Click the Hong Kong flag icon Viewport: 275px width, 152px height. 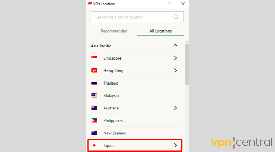coord(94,71)
